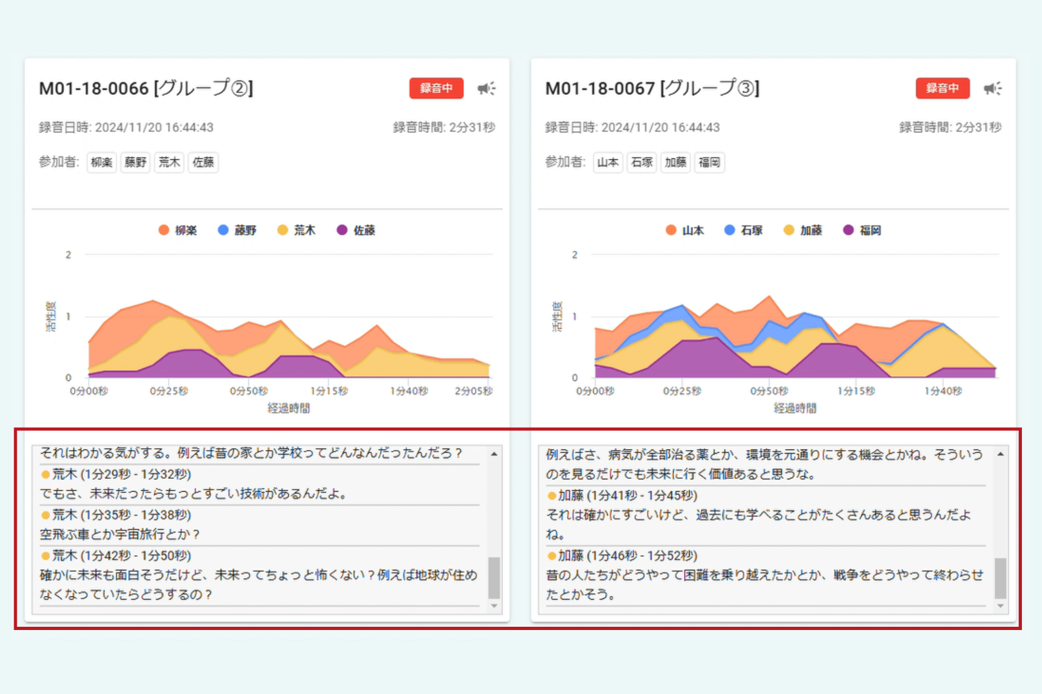Viewport: 1042px width, 694px height.
Task: Click the yellow speaker dot beside 荒木 (1分35秒) entry
Action: tap(45, 515)
